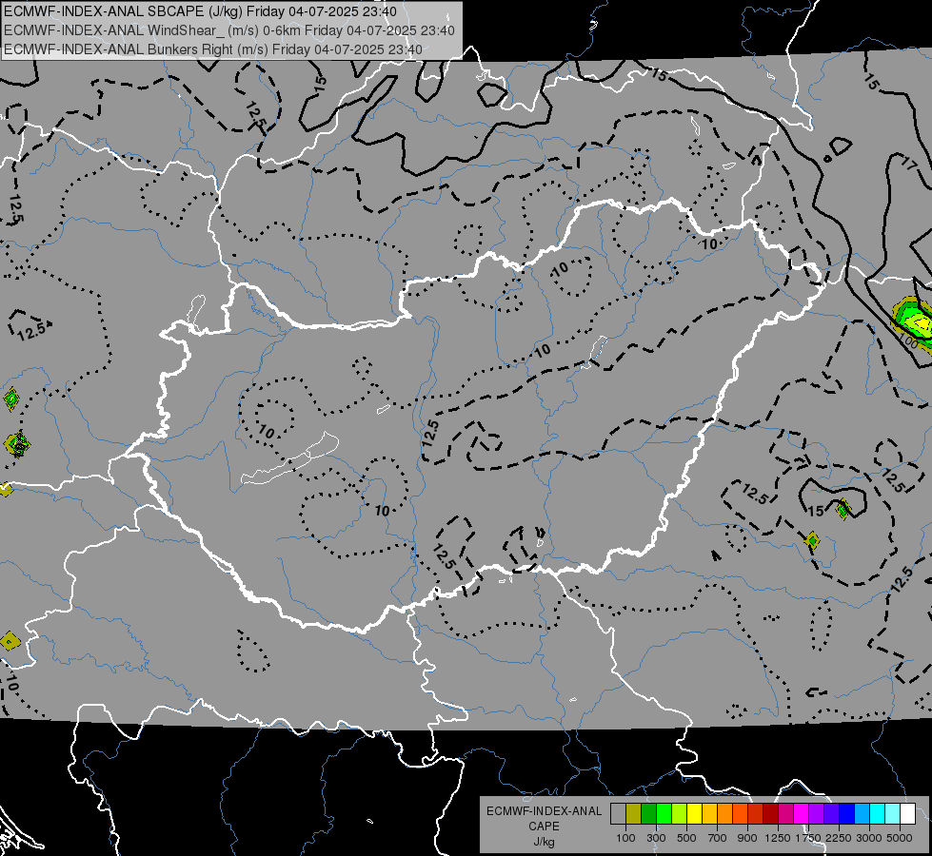Click the legend value 700
Viewport: 932px width, 856px height.
coord(718,838)
